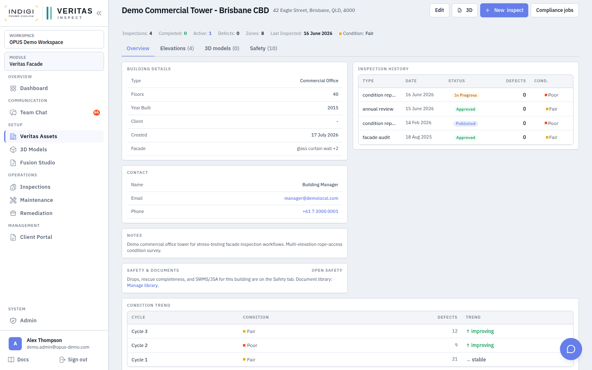Open the Workspace selector OPUS Demo Workspace
Image resolution: width=592 pixels, height=370 pixels.
tap(54, 39)
